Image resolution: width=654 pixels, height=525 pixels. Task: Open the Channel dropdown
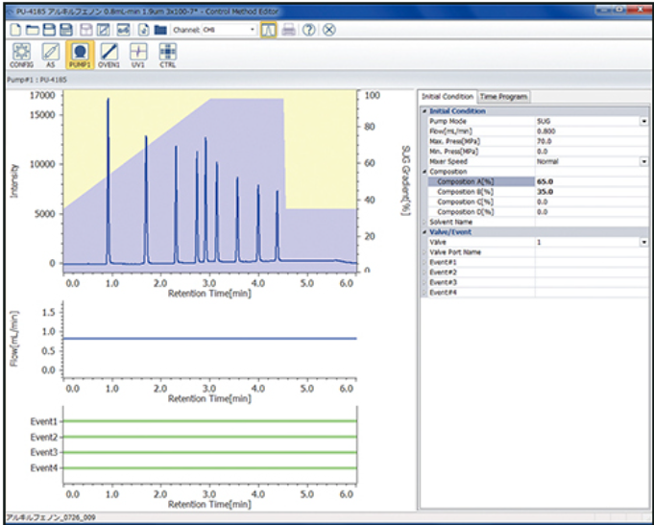(253, 30)
